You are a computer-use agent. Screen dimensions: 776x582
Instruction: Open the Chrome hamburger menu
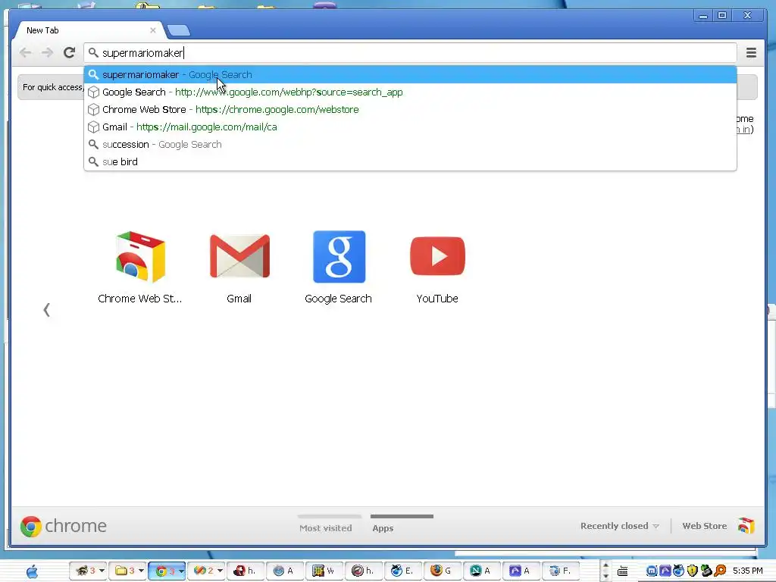tap(751, 52)
